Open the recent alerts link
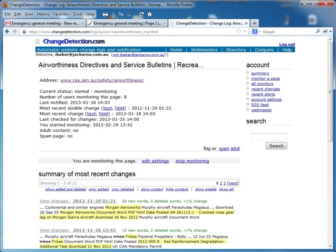Image resolution: width=336 pixels, height=252 pixels. click(x=263, y=94)
